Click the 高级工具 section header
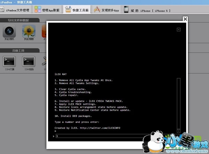Screen dimensions: 209x154 coord(19,51)
